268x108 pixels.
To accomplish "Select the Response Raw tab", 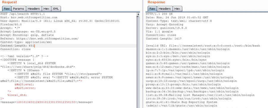I will [152, 9].
